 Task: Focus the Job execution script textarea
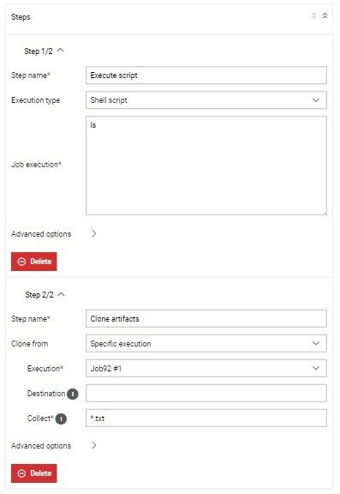click(206, 166)
